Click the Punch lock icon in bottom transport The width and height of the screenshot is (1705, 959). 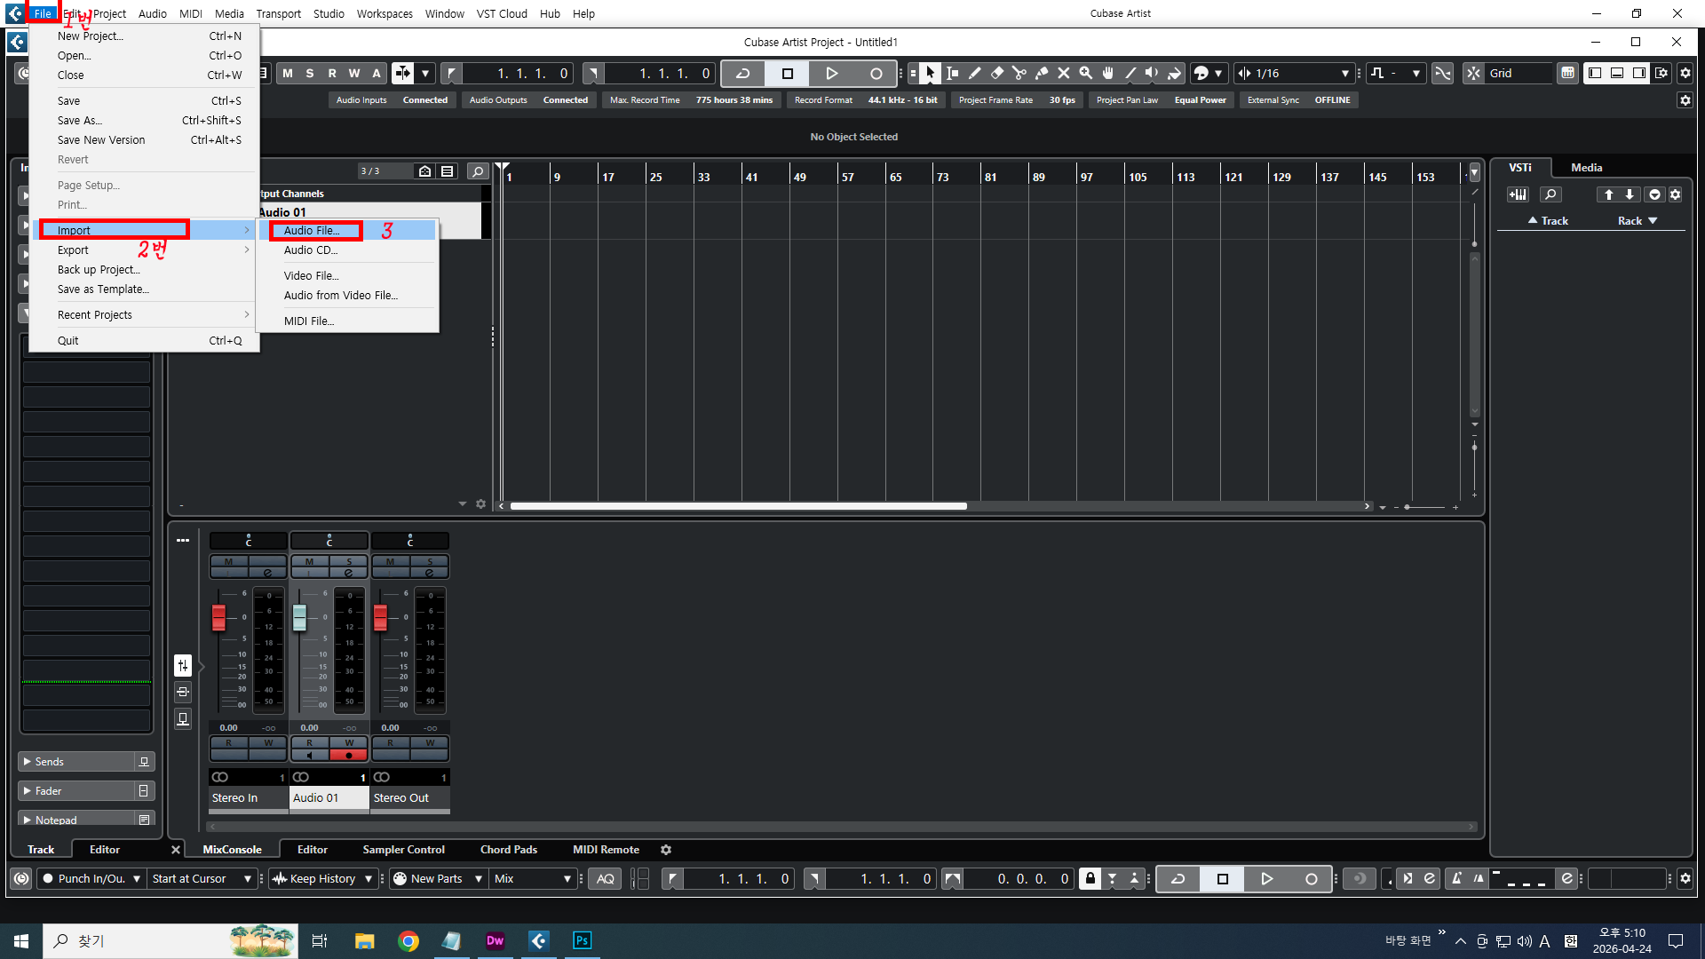click(x=1090, y=879)
